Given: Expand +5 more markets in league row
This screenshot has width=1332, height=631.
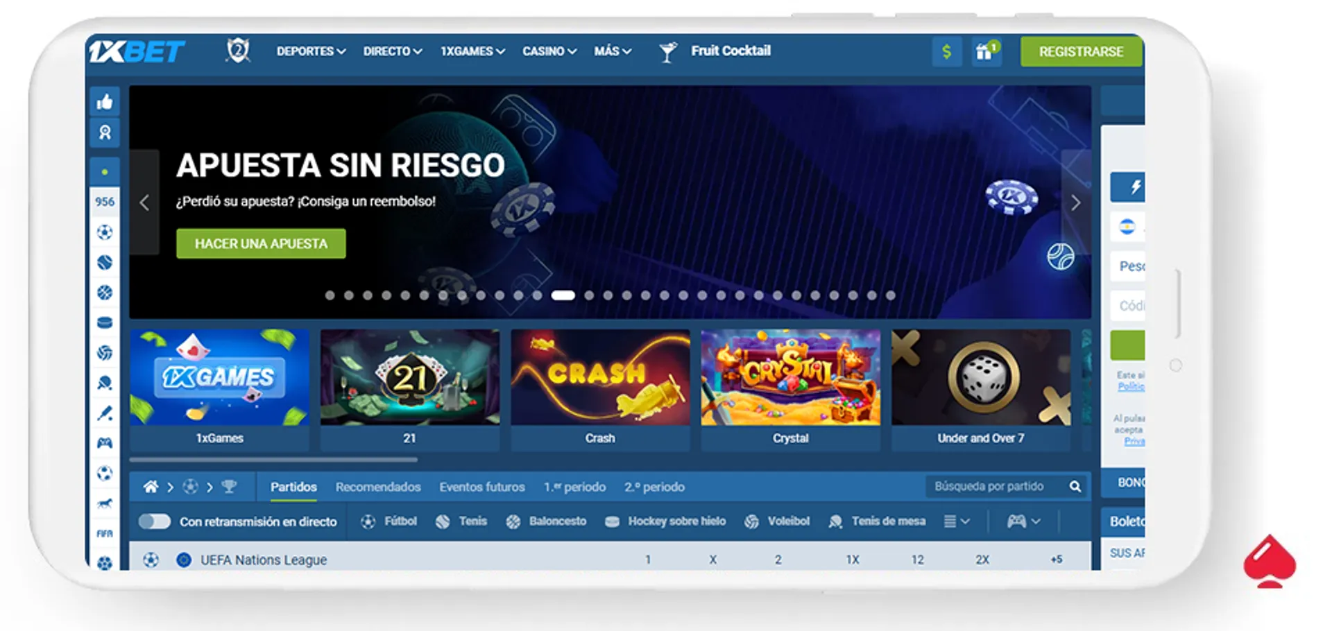Looking at the screenshot, I should pos(1056,560).
